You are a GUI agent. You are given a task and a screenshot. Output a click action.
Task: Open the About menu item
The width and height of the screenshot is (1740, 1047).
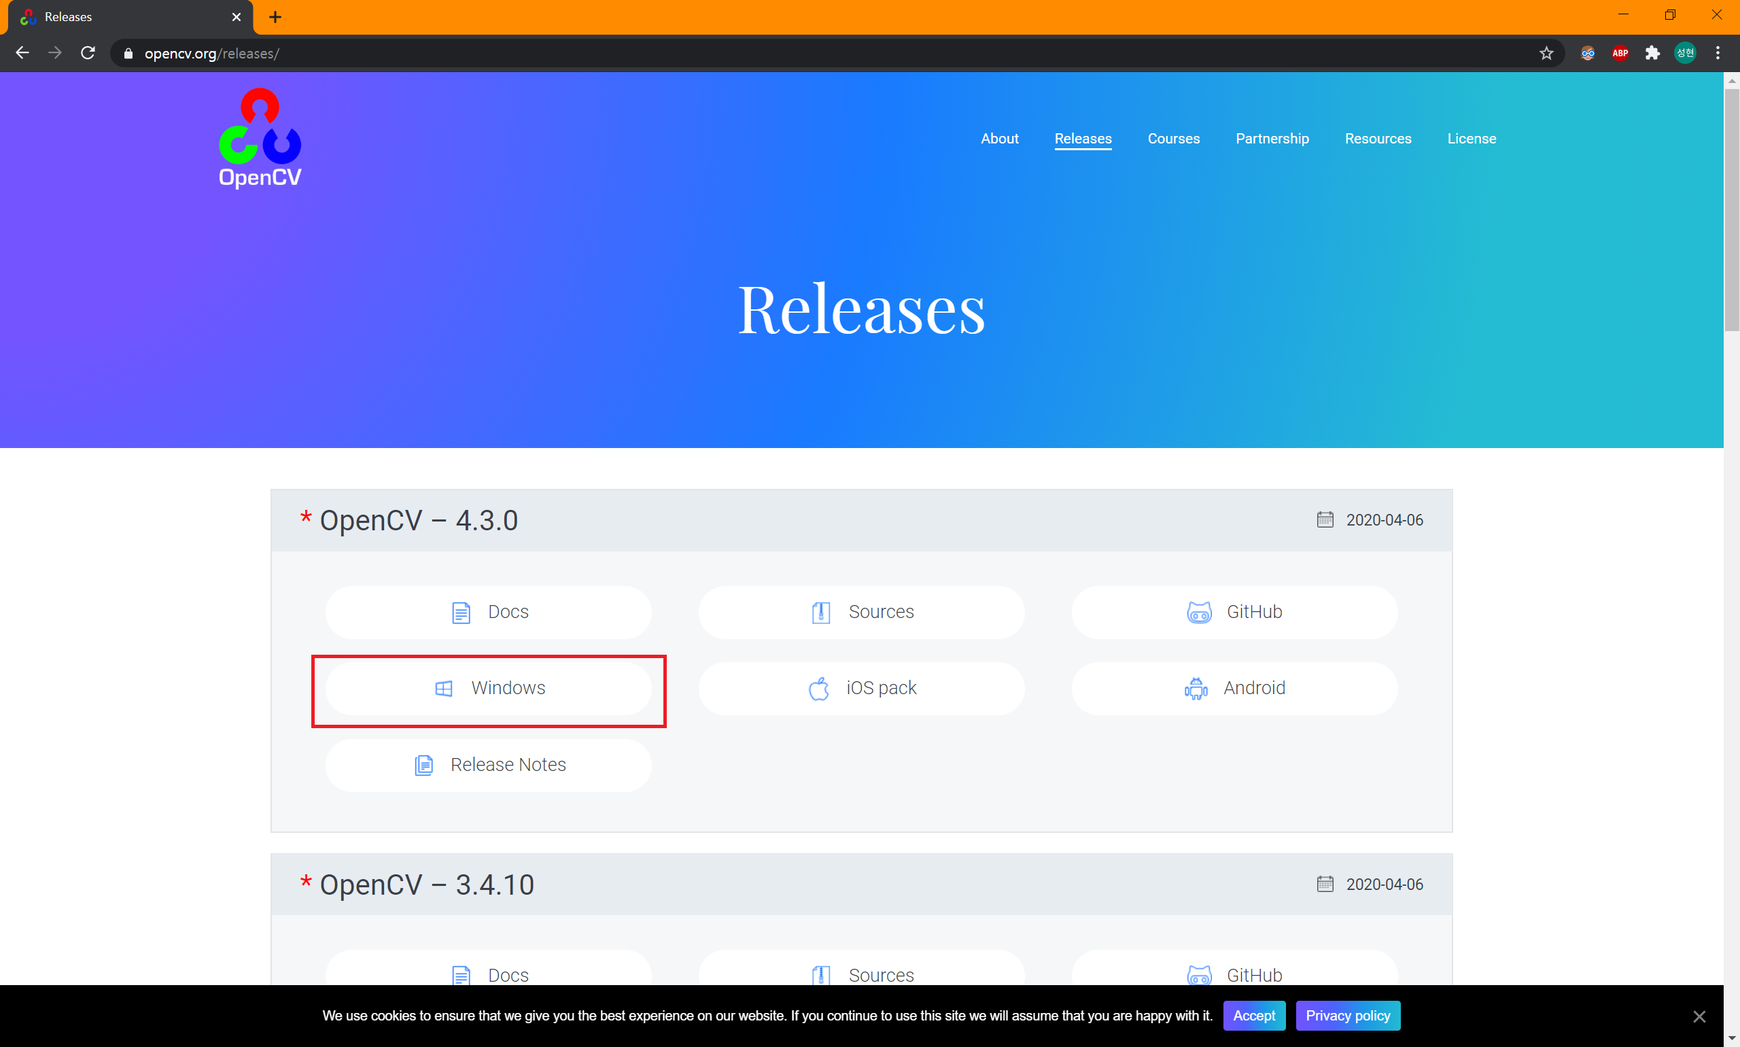[x=999, y=138]
